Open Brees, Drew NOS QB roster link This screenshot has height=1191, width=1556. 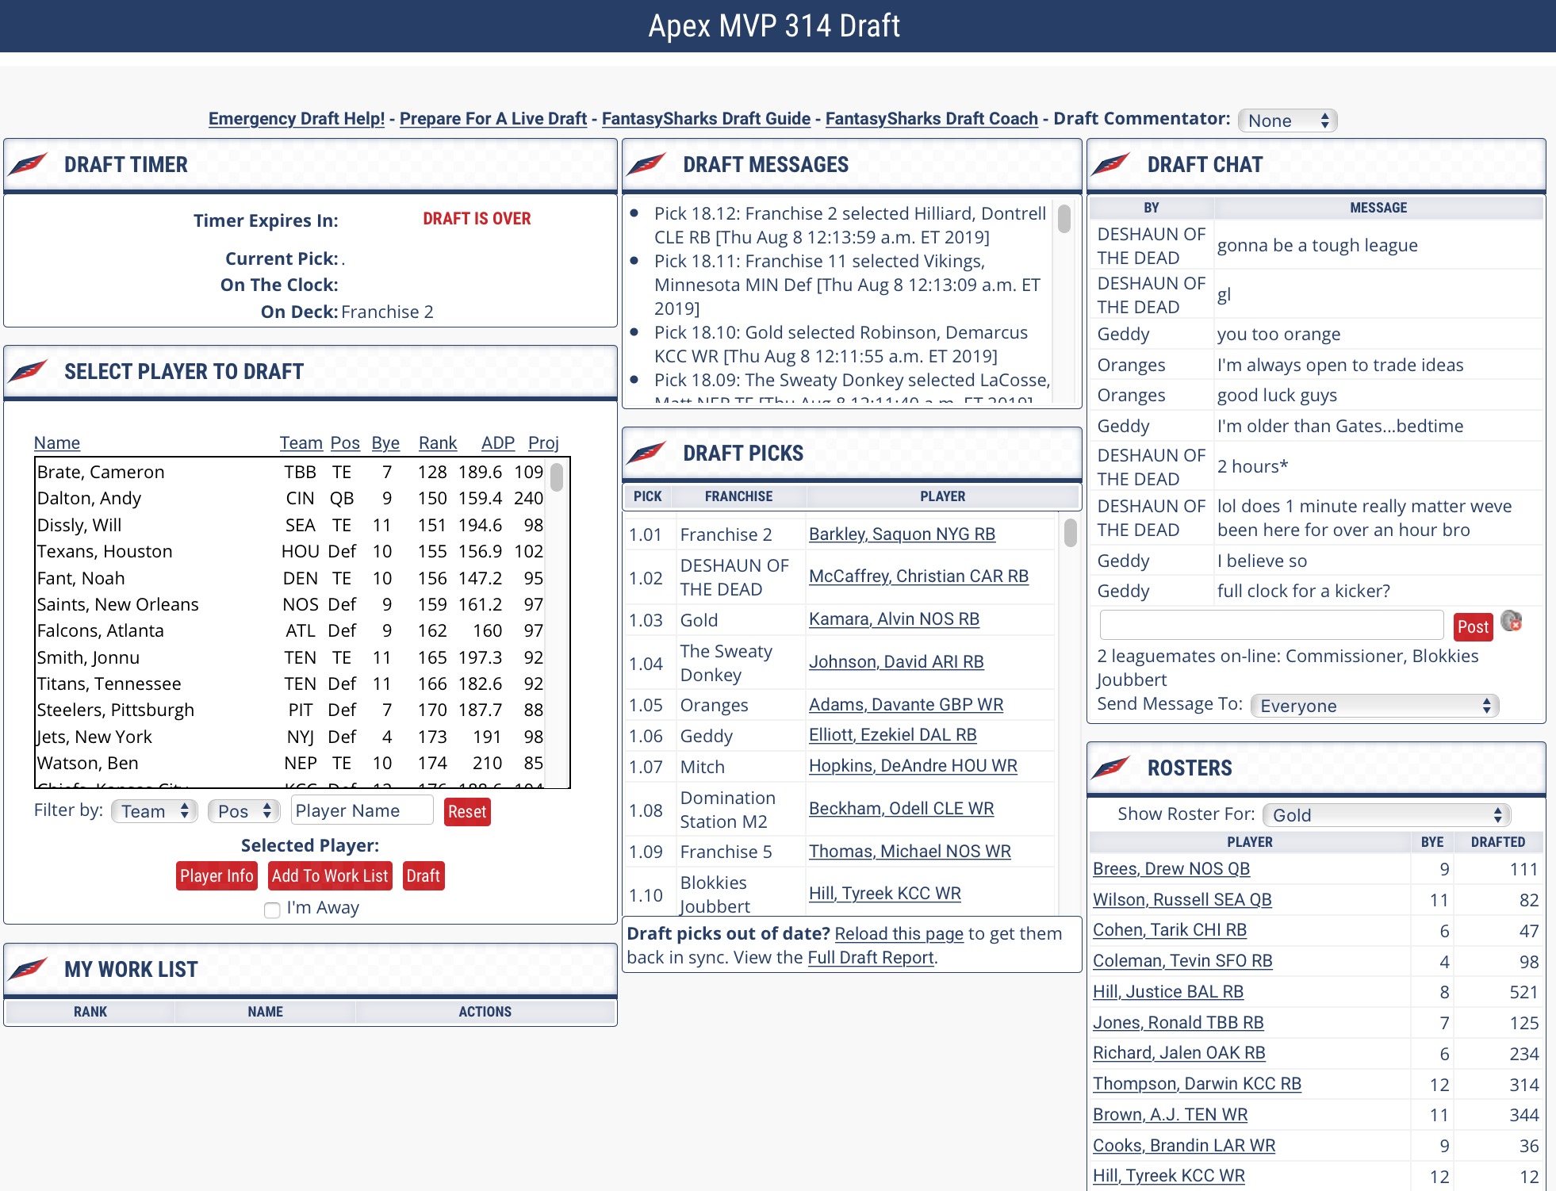click(1171, 869)
